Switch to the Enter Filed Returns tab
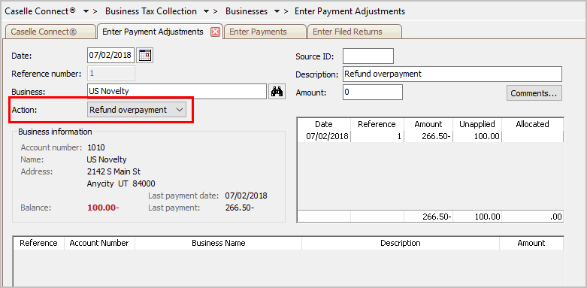 point(354,32)
